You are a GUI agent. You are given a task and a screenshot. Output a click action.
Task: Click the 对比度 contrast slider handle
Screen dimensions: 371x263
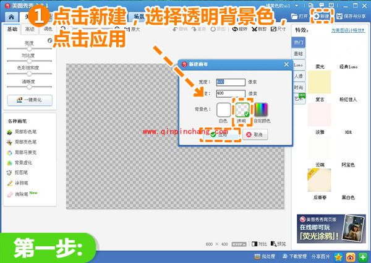[x=29, y=61]
